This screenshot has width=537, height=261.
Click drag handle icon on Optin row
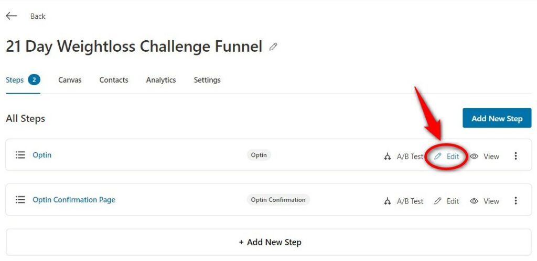20,155
